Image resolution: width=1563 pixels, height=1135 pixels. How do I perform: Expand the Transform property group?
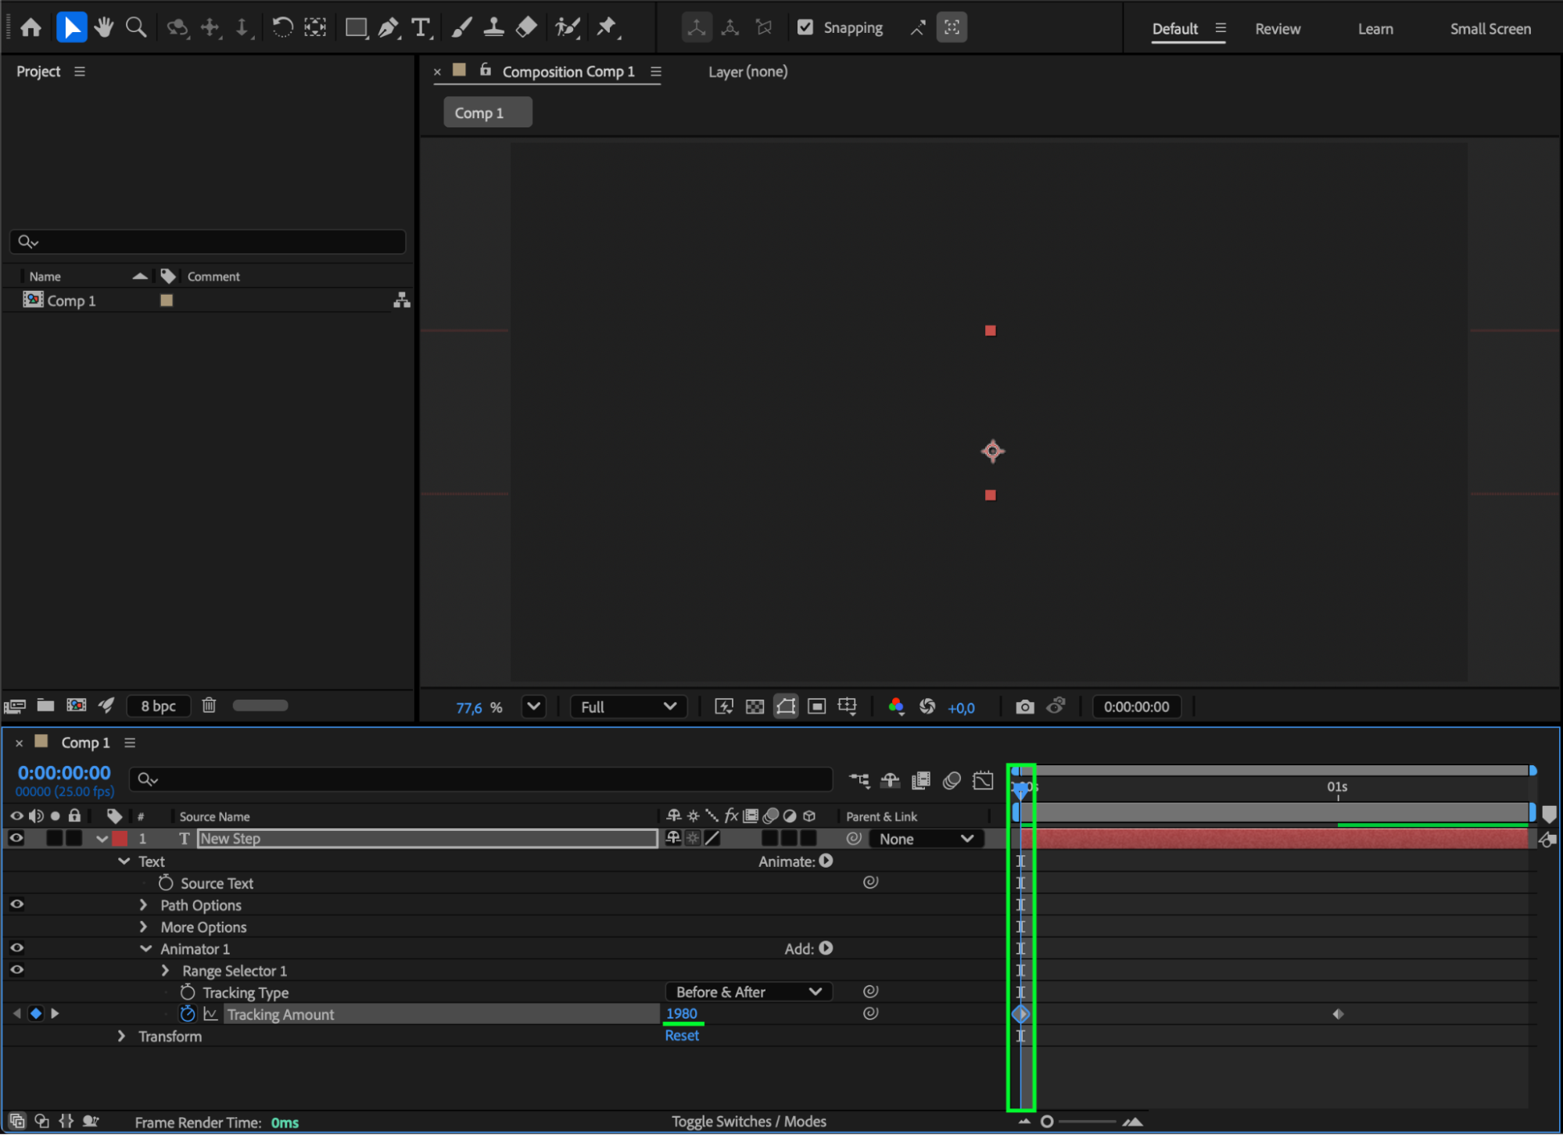point(121,1036)
